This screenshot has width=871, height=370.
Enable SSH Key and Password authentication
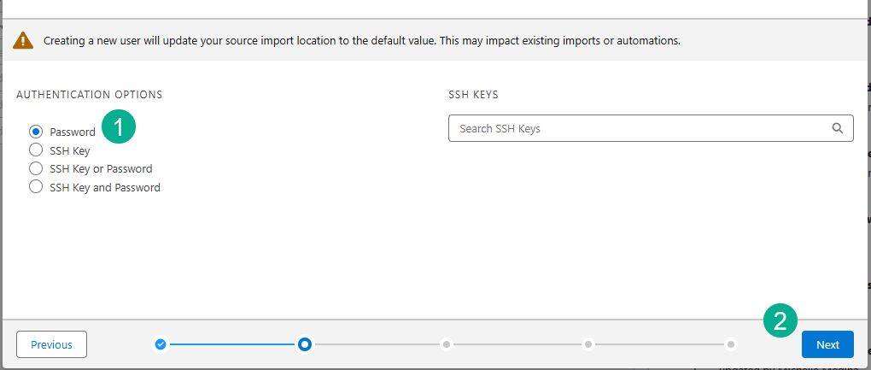(x=36, y=187)
